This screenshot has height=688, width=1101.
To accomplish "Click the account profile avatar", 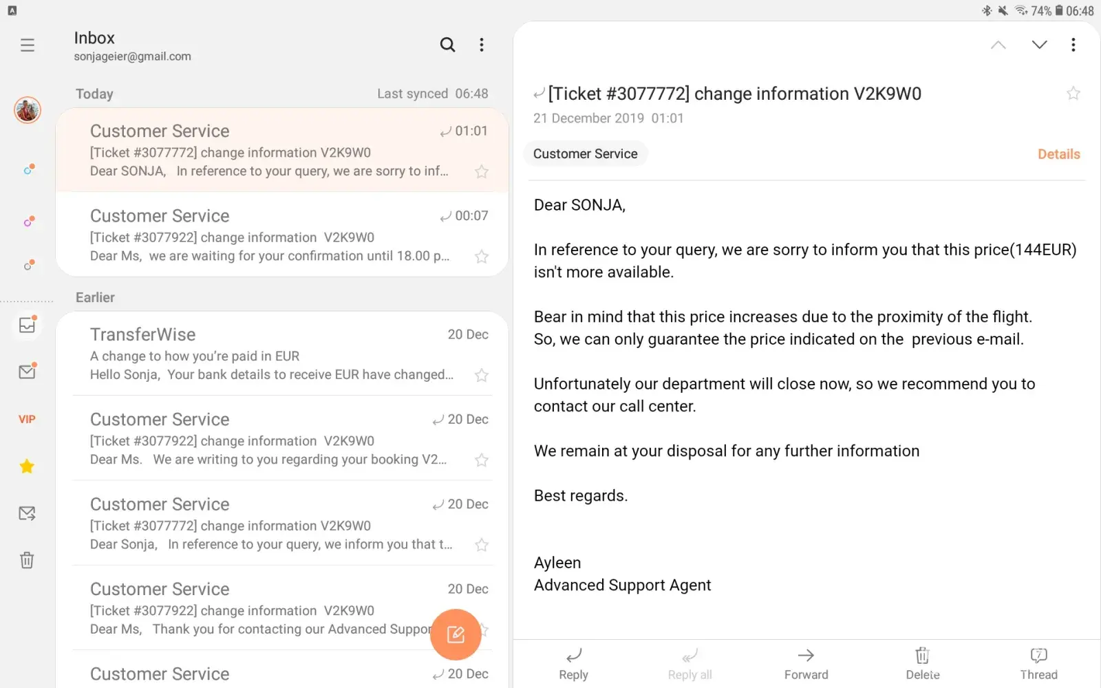I will pos(28,110).
